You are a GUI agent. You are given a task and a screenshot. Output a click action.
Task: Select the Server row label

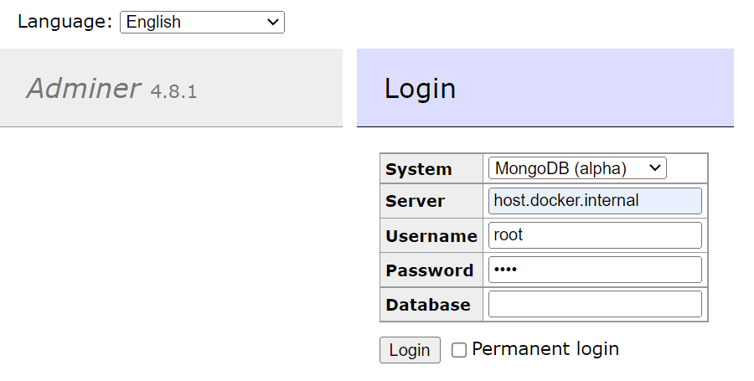click(416, 202)
